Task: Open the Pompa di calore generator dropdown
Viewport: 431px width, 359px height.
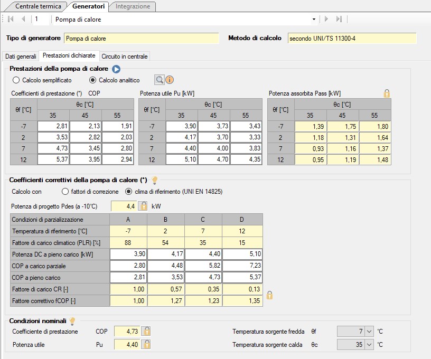Action: click(314, 20)
